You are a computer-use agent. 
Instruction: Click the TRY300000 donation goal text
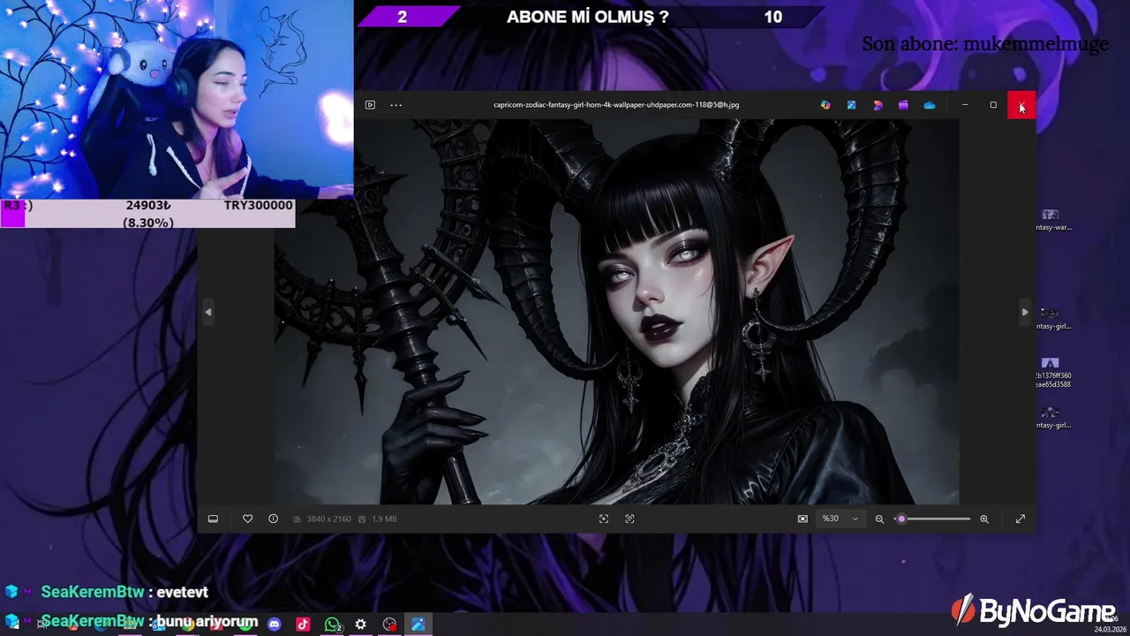click(x=258, y=205)
